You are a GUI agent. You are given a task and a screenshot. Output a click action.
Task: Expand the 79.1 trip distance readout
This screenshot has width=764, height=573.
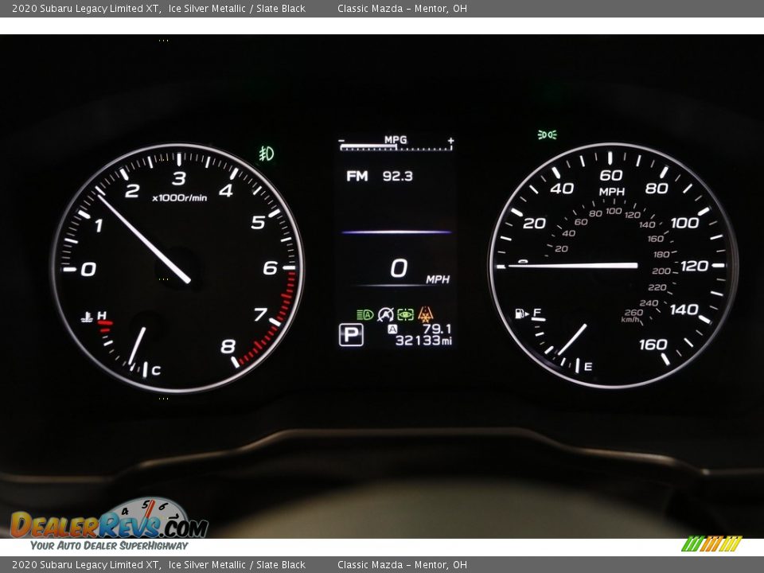(x=439, y=327)
